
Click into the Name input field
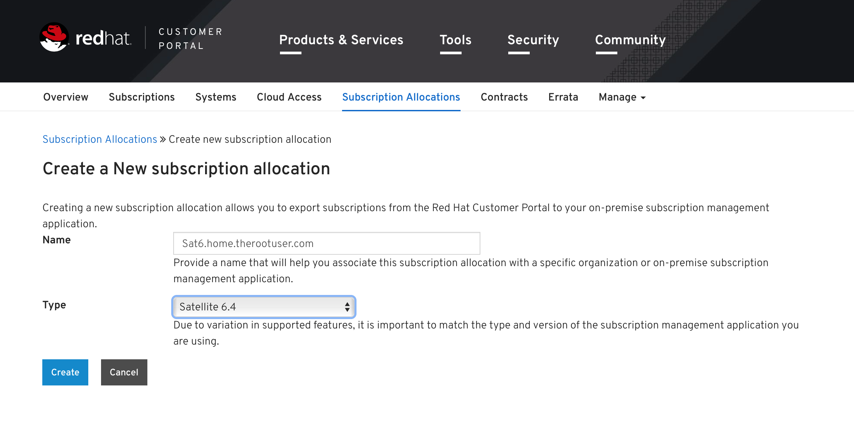(x=327, y=243)
